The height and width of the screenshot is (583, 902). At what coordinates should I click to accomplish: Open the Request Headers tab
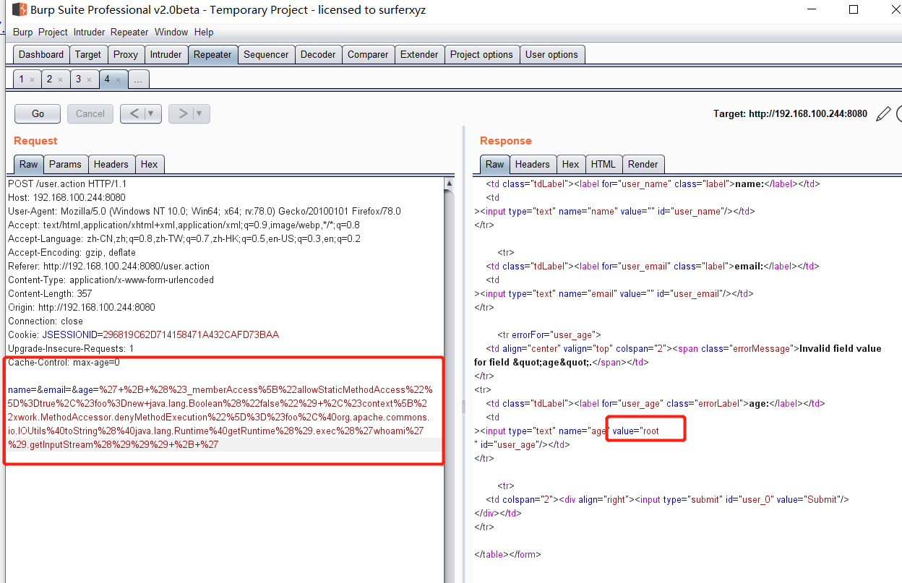(111, 164)
